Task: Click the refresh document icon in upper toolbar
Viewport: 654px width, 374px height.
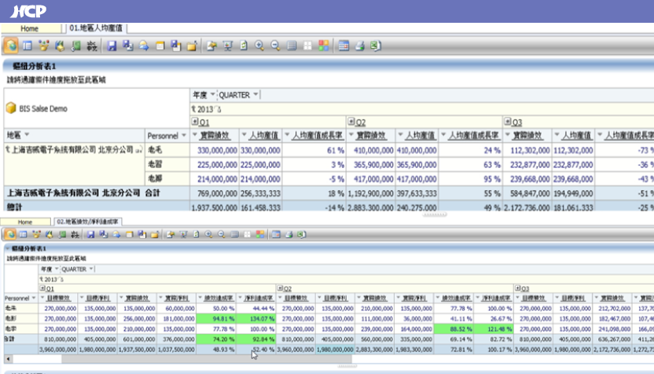Action: 244,46
